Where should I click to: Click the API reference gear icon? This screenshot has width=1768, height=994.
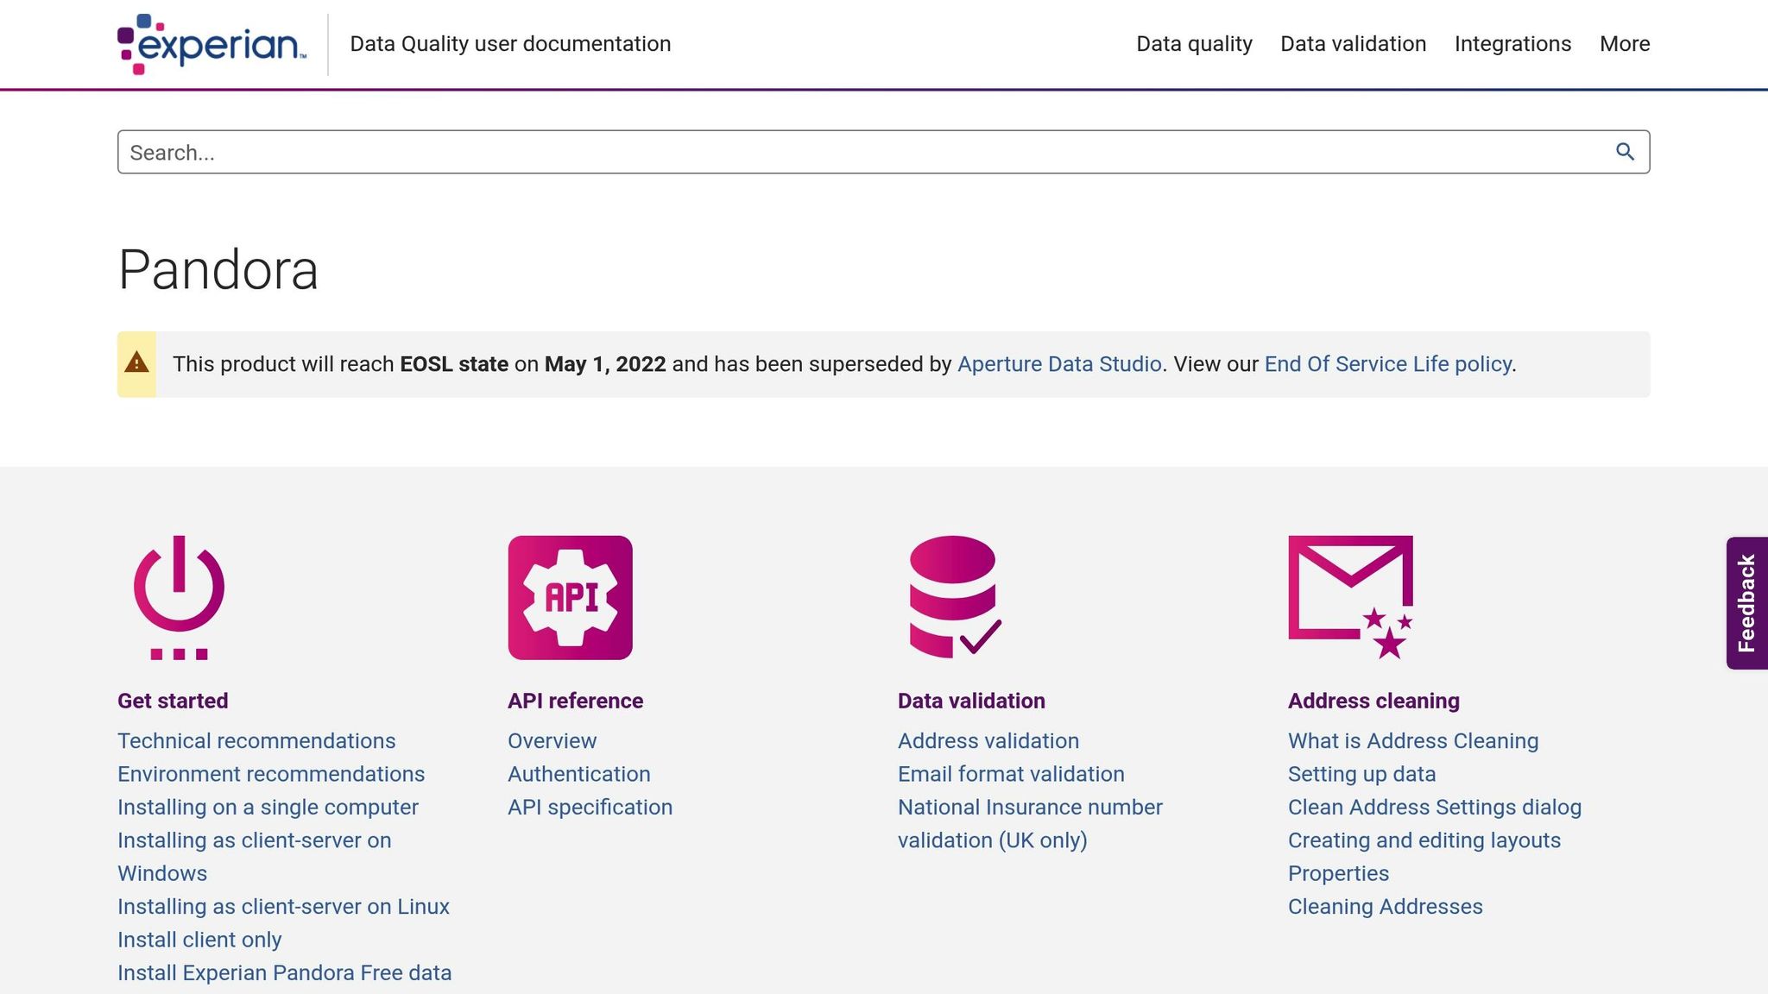(x=571, y=597)
